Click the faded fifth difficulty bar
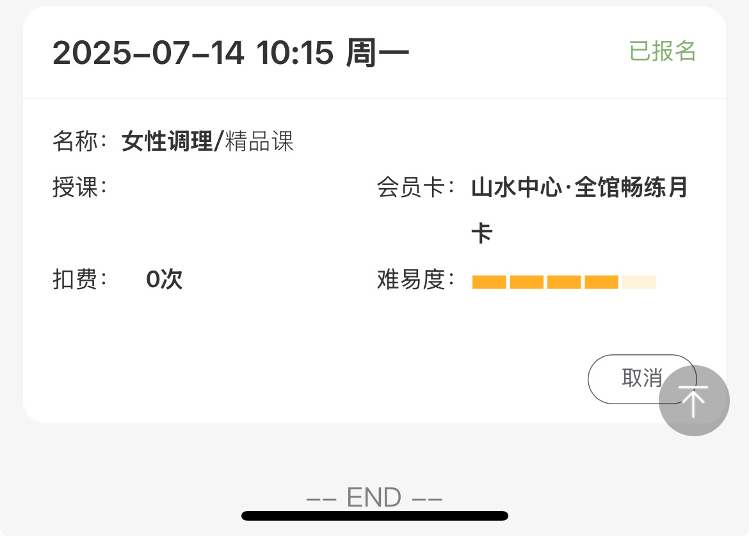This screenshot has width=749, height=536. click(639, 282)
